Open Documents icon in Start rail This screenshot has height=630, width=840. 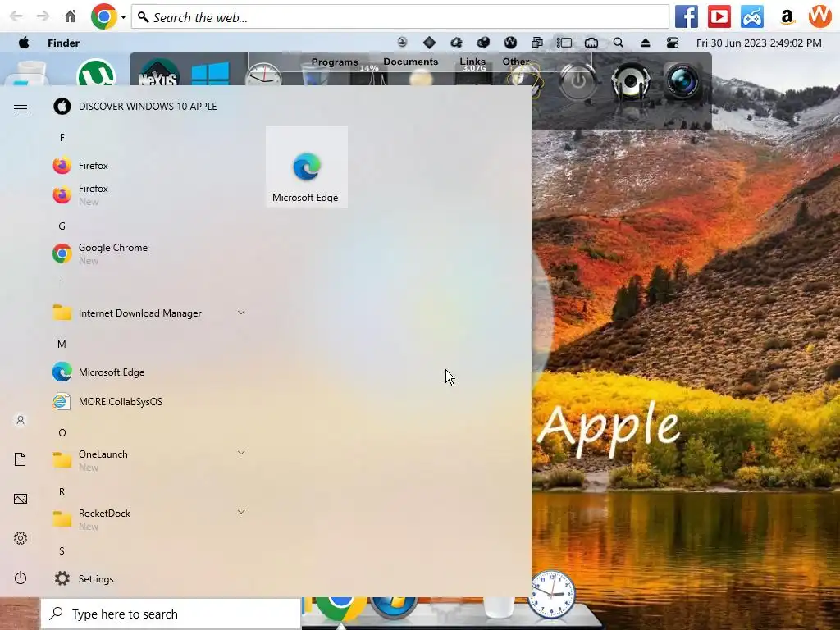coord(21,459)
